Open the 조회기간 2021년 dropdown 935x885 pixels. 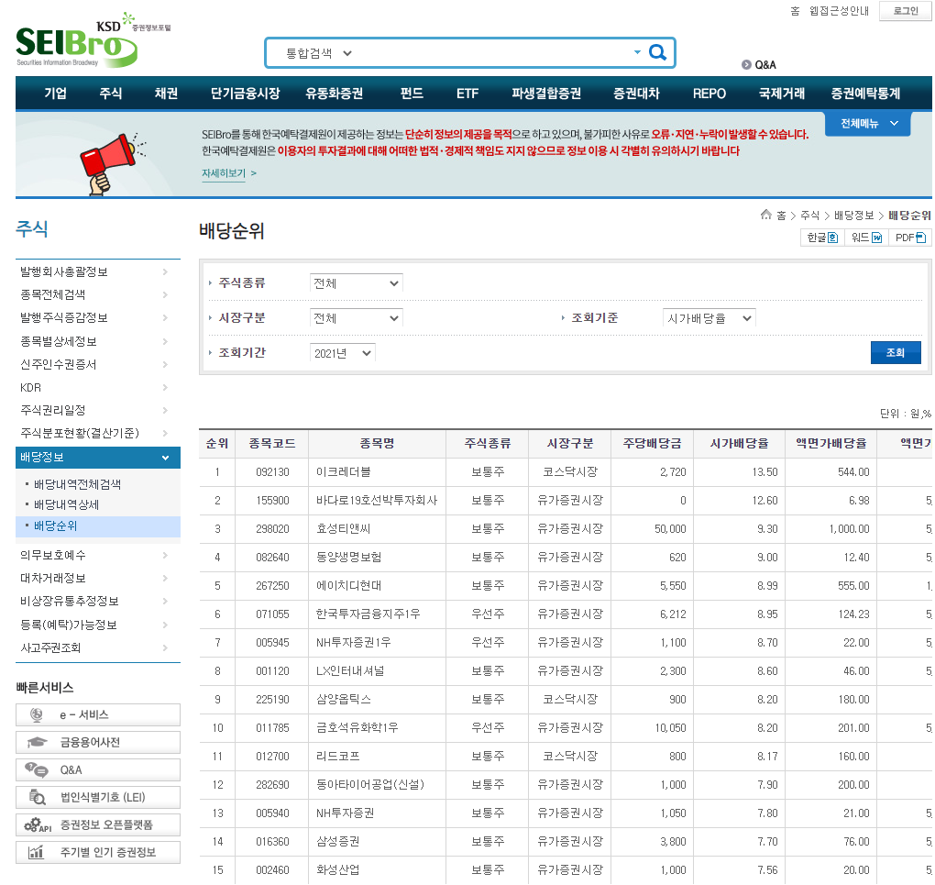[342, 353]
